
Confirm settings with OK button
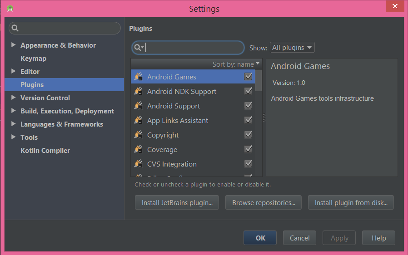point(260,238)
